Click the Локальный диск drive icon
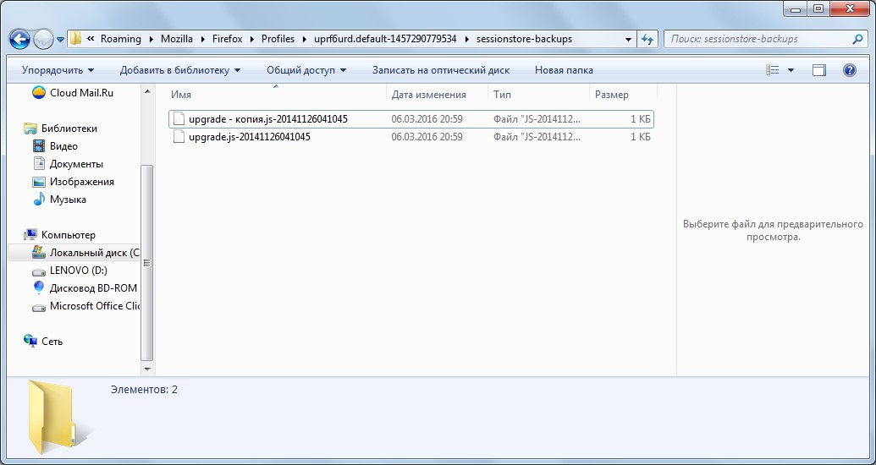Viewport: 876px width, 465px height. [39, 252]
